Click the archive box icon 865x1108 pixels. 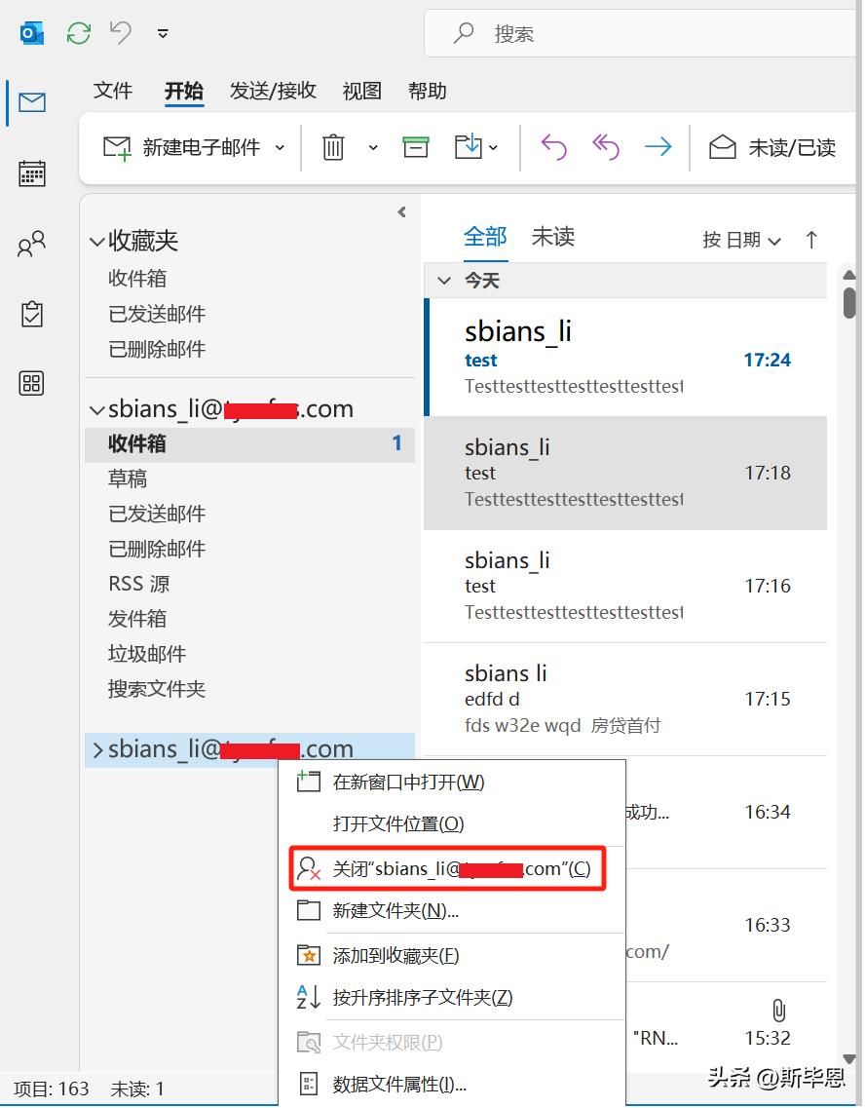tap(416, 147)
